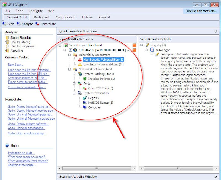221x180 pixels.
Task: Click Save scan results to XML file link
Action: click(x=27, y=78)
